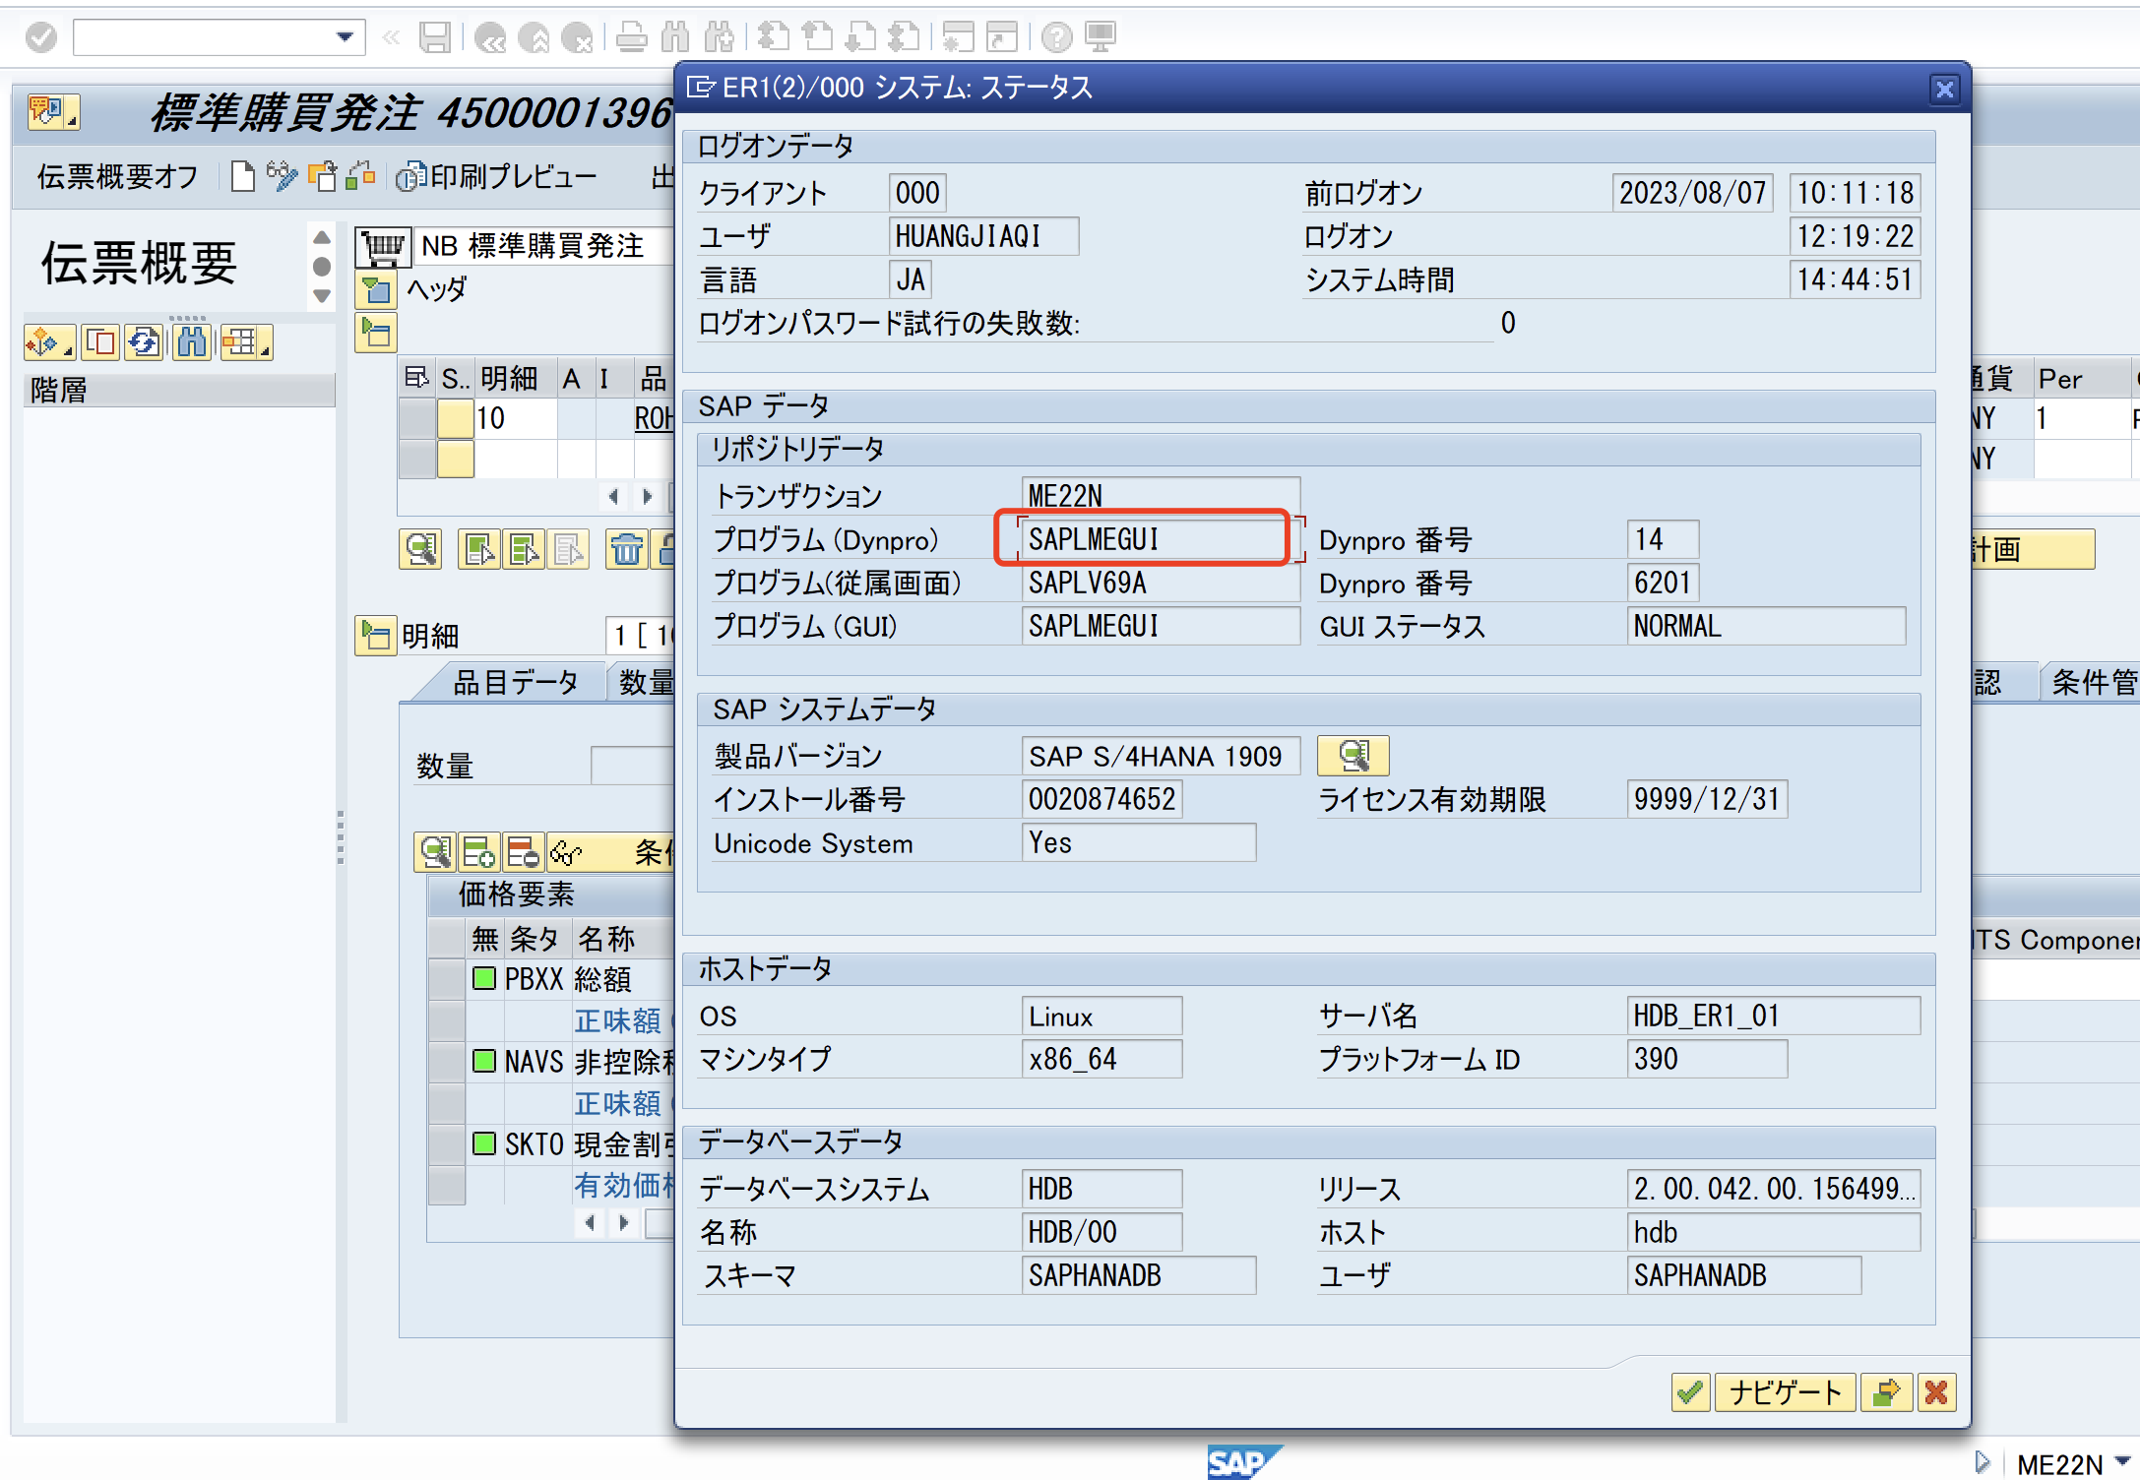Switch to the 品目データ tab
This screenshot has width=2140, height=1480.
515,682
